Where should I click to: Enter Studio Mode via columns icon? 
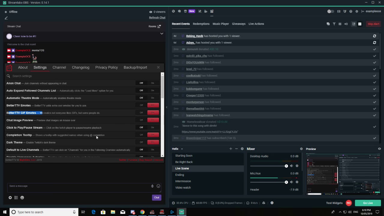pos(339,11)
